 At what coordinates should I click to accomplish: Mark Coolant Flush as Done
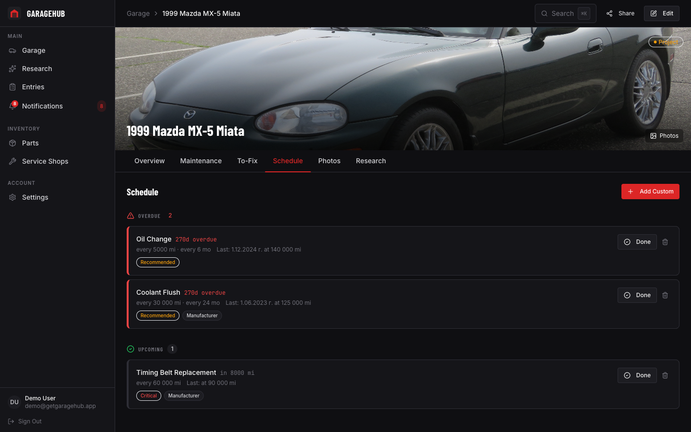pos(637,295)
